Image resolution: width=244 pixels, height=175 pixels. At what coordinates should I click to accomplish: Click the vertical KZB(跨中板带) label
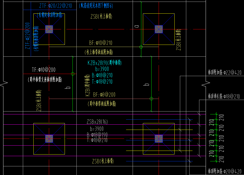(x=87, y=86)
